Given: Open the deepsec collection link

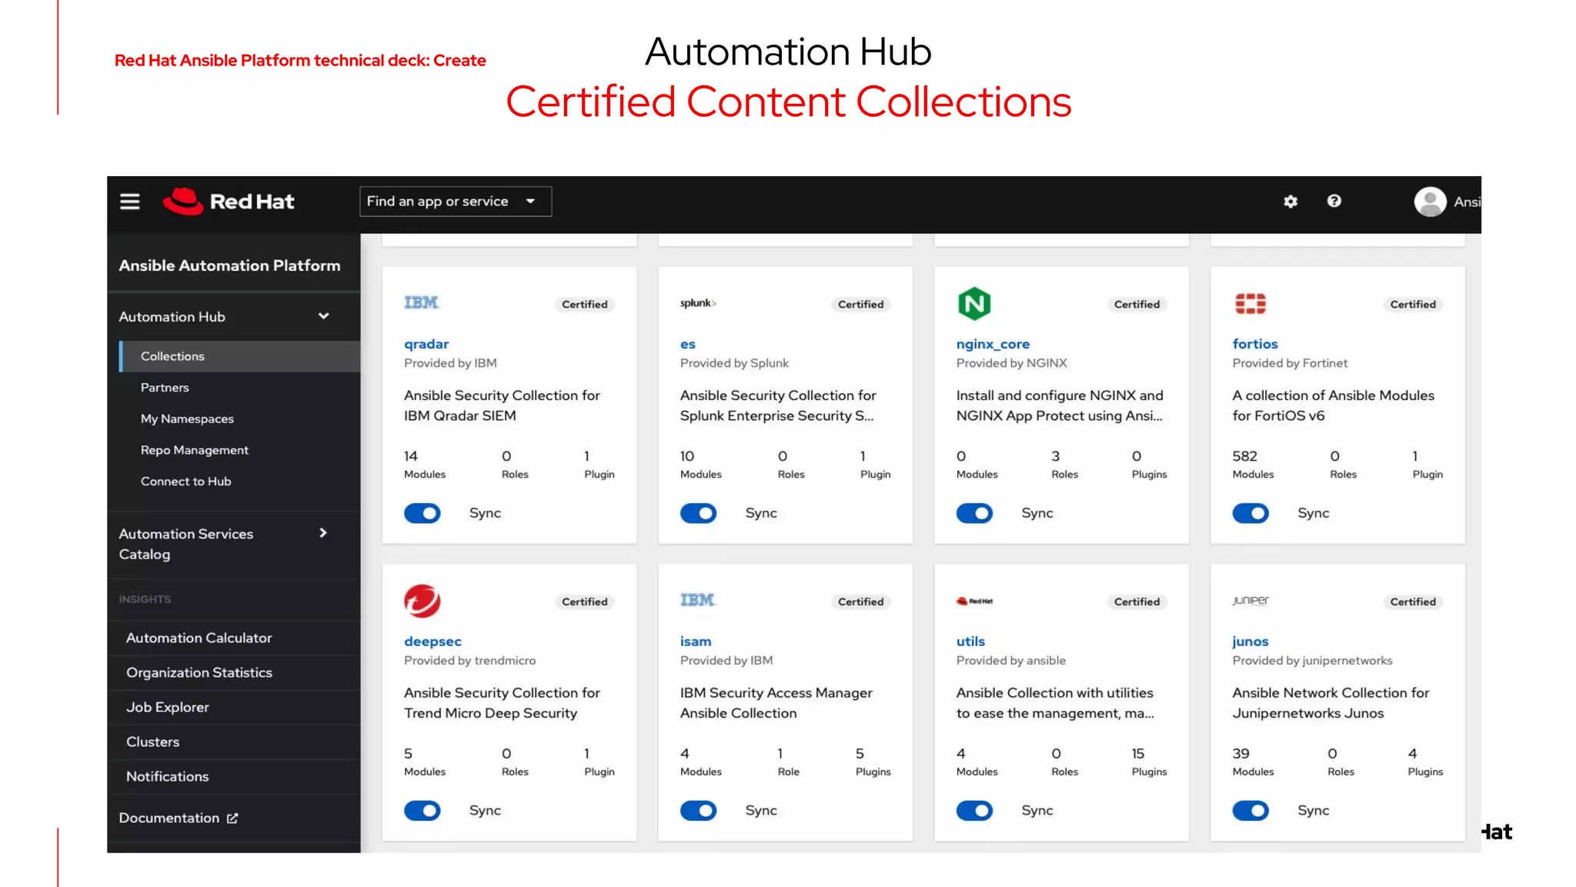Looking at the screenshot, I should coord(432,642).
